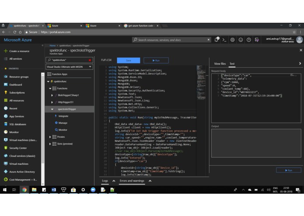Open App Services icon

click(x=6, y=116)
